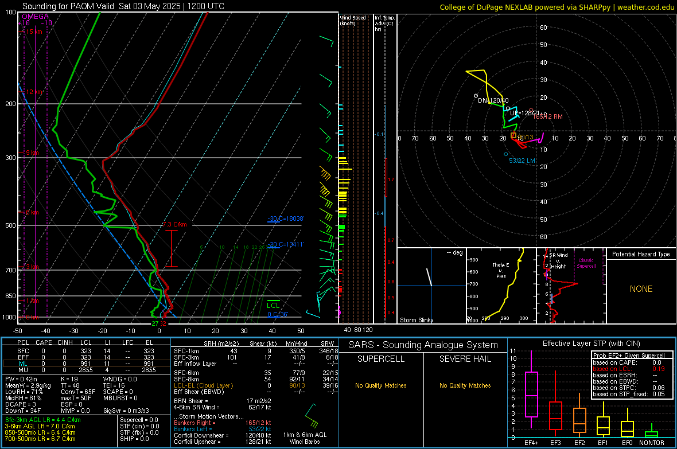Click the LowRH = 71% value
Image resolution: width=677 pixels, height=449 pixels.
pos(24,392)
